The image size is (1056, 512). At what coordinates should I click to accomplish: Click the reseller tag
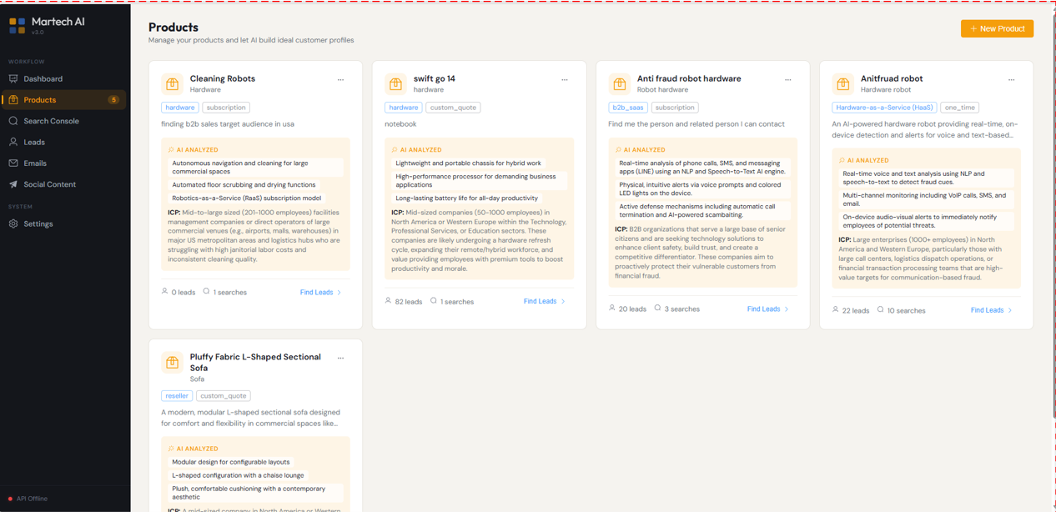click(x=177, y=396)
